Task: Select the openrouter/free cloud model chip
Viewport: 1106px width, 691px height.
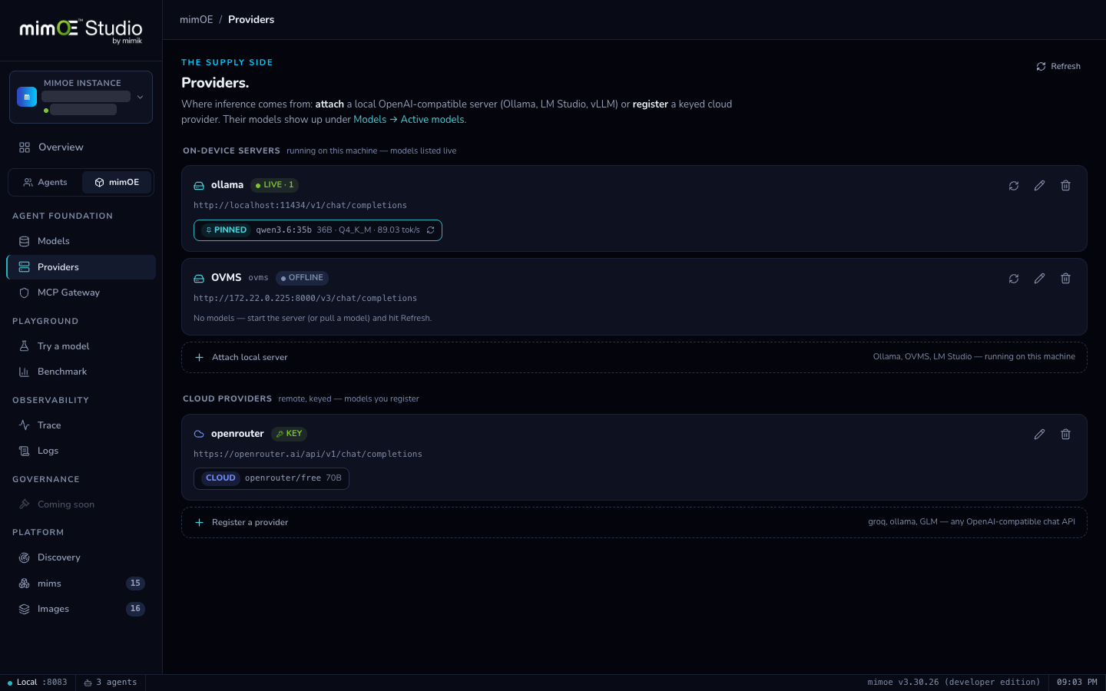Action: (271, 478)
